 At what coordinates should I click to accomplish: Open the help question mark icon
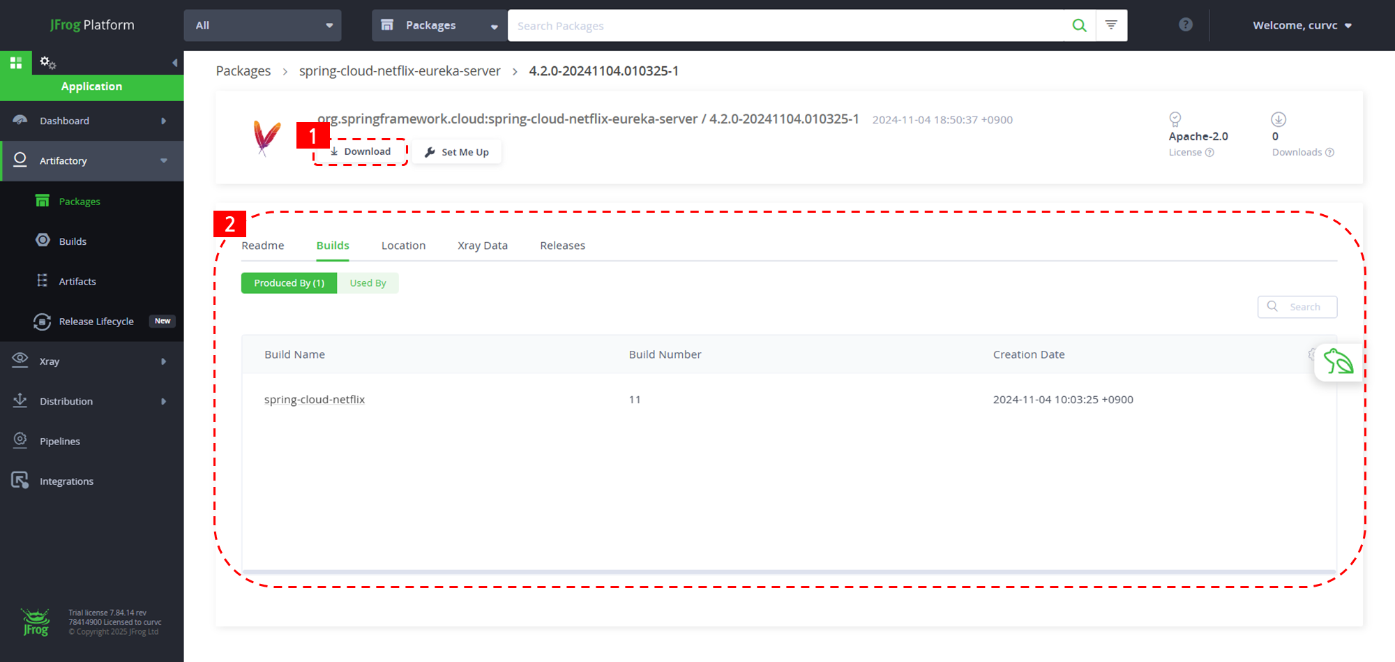click(1186, 25)
